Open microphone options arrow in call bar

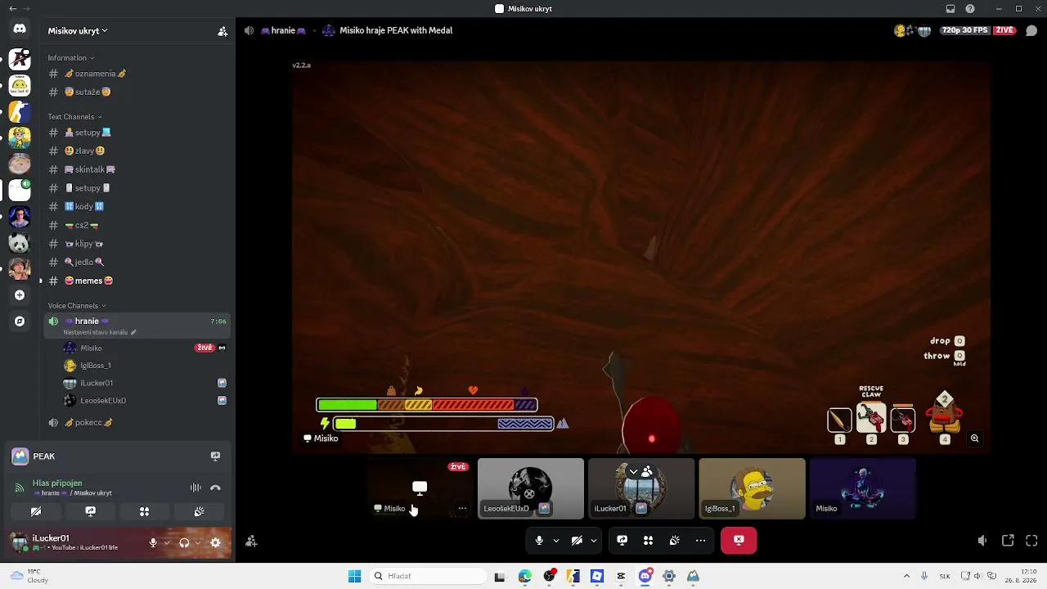[556, 540]
